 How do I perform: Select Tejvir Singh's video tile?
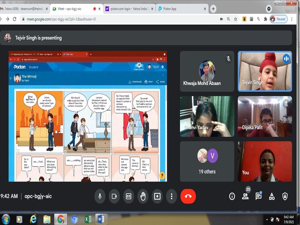tap(265, 71)
